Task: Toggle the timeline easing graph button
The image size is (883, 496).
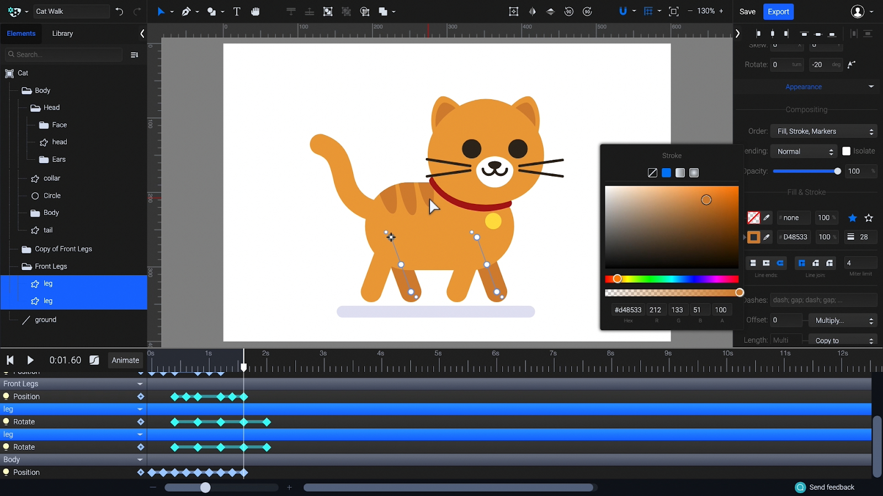Action: click(94, 360)
